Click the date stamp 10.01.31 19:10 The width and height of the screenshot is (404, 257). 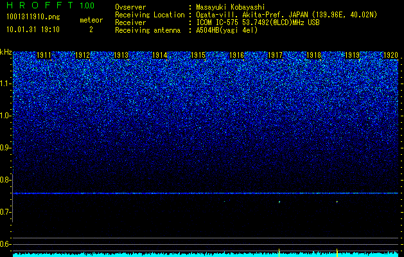(33, 30)
